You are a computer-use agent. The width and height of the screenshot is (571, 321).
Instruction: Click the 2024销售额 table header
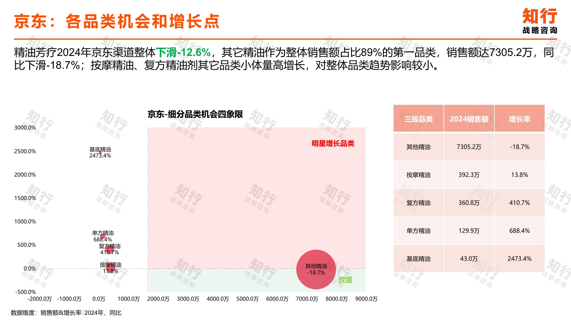(469, 119)
